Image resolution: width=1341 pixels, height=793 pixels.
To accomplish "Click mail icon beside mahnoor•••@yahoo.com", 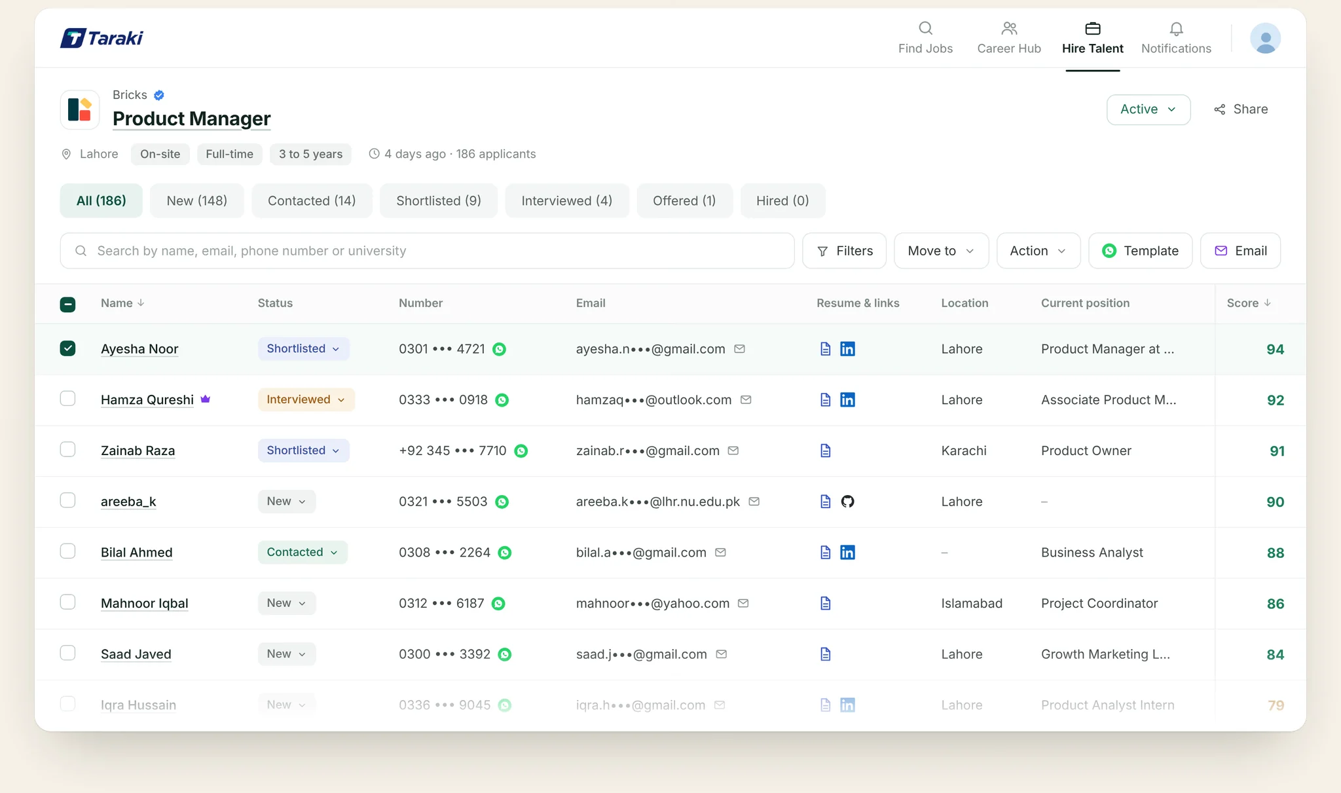I will pos(743,603).
